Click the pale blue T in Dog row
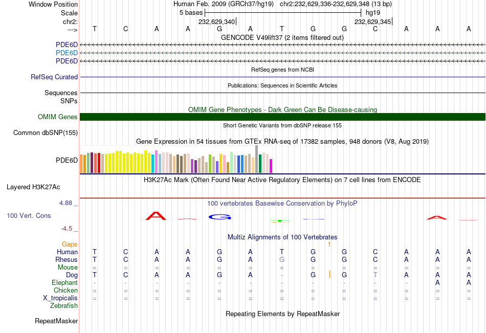Image resolution: width=486 pixels, height=333 pixels. [375, 275]
